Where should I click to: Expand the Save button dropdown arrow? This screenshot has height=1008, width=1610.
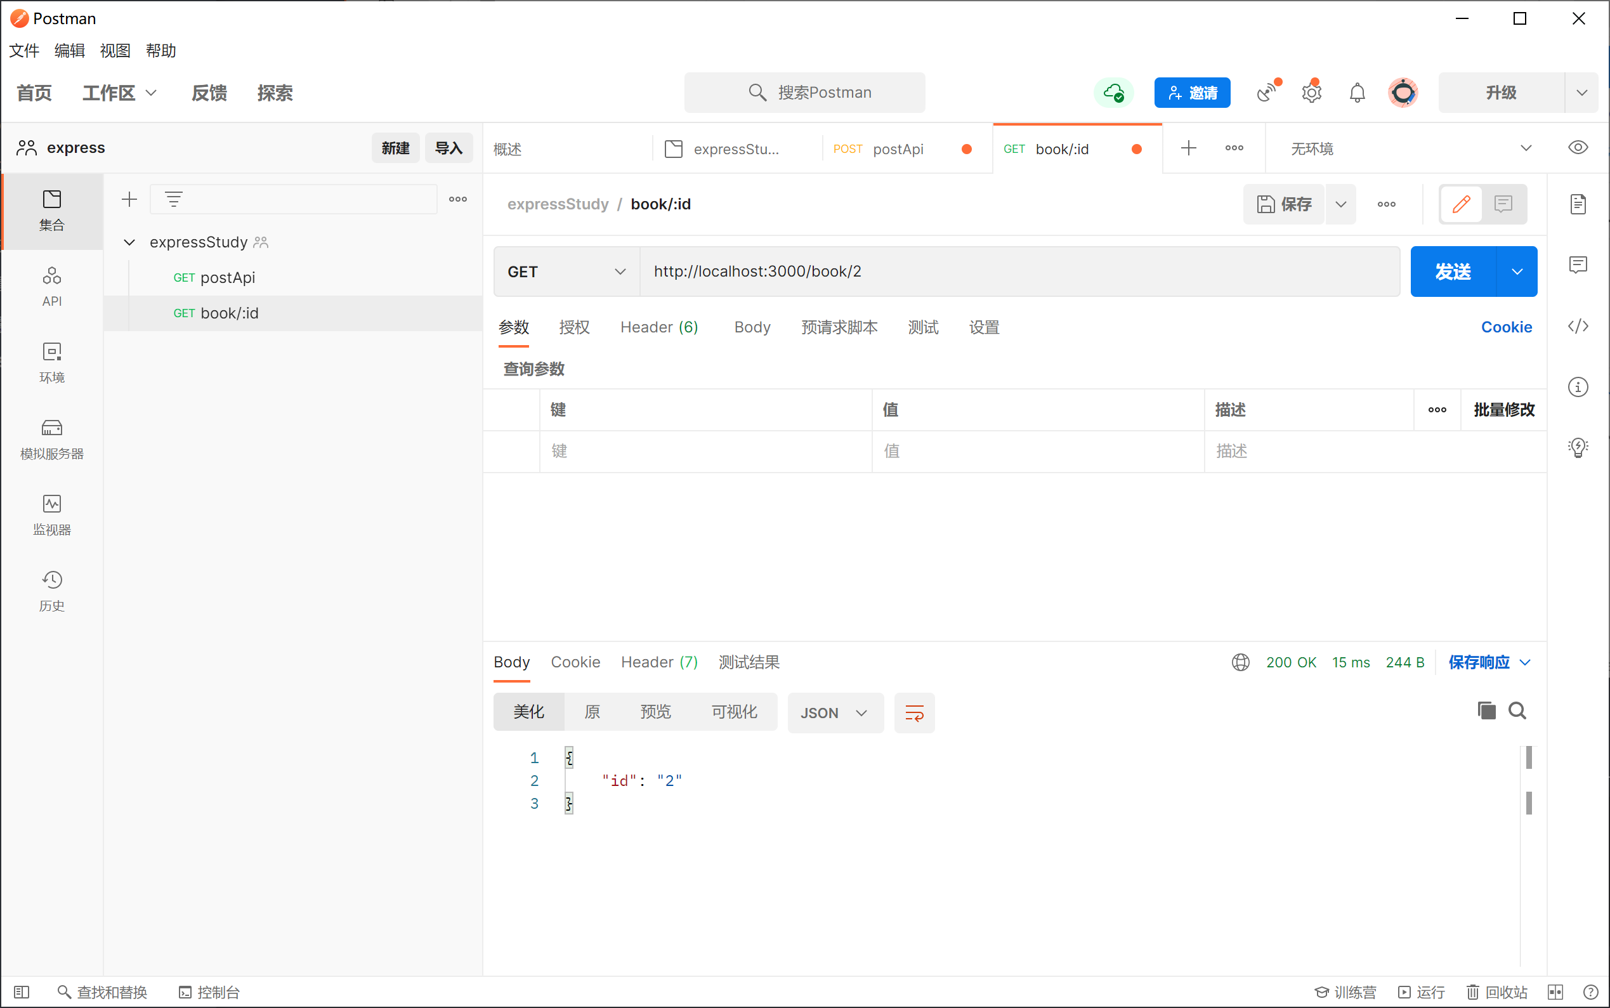click(1340, 204)
